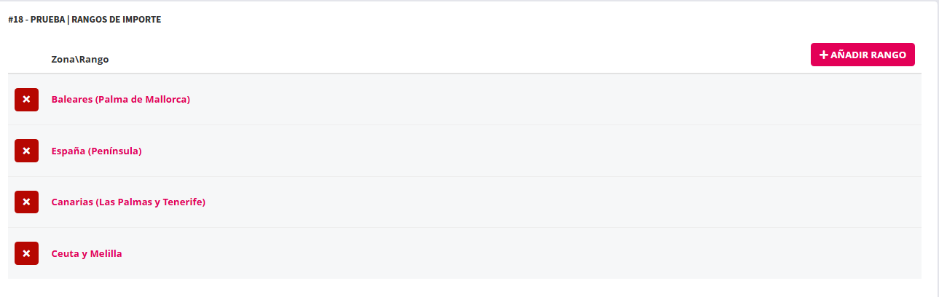The height and width of the screenshot is (297, 939).
Task: Click the Zona\Rango column header
Action: pyautogui.click(x=80, y=59)
